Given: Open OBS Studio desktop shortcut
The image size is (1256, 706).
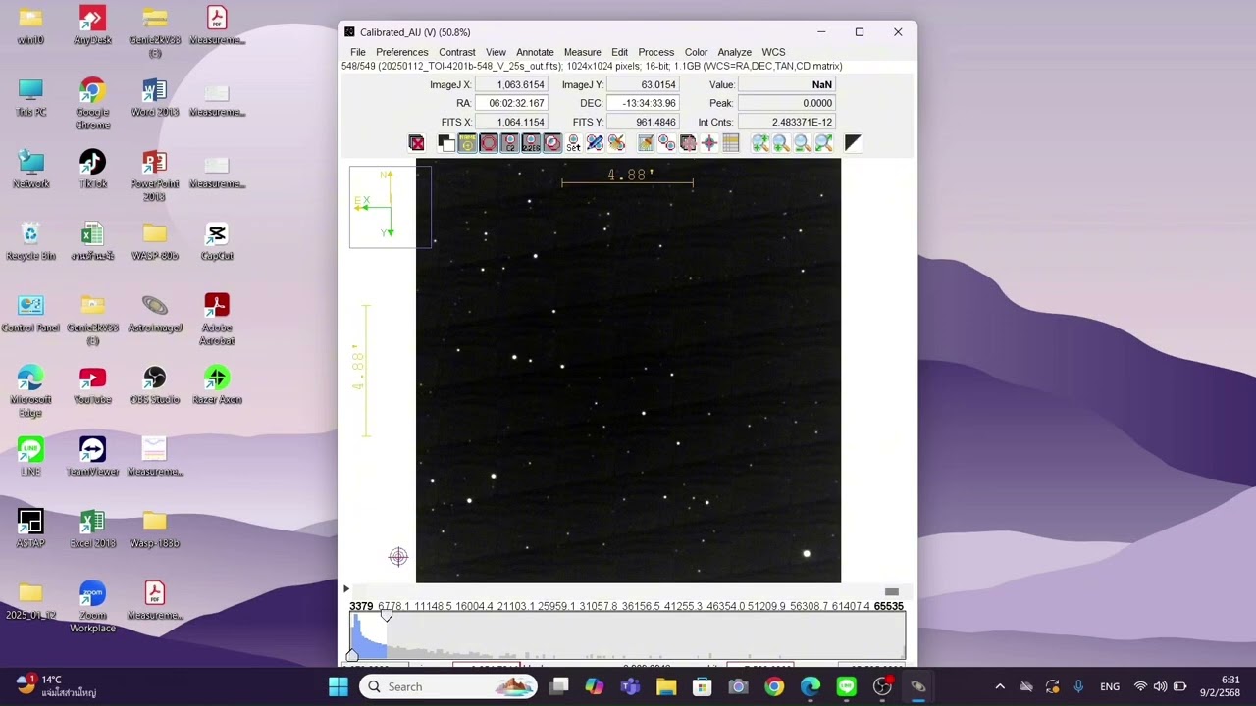Looking at the screenshot, I should click(x=154, y=385).
